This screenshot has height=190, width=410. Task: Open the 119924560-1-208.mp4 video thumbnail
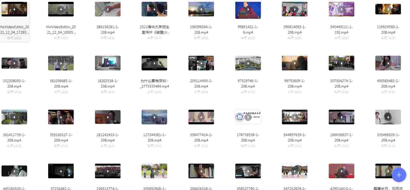point(388,9)
